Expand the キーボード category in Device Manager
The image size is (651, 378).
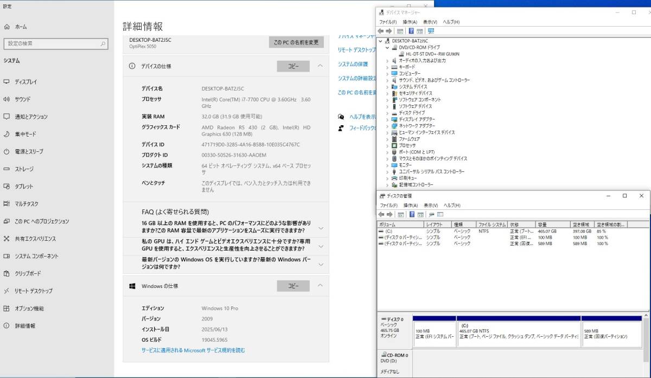387,67
